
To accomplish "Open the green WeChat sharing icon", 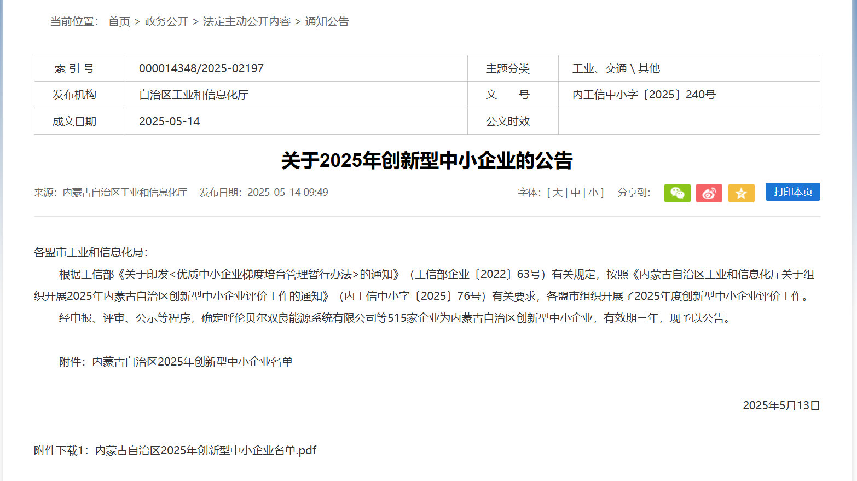I will point(677,193).
